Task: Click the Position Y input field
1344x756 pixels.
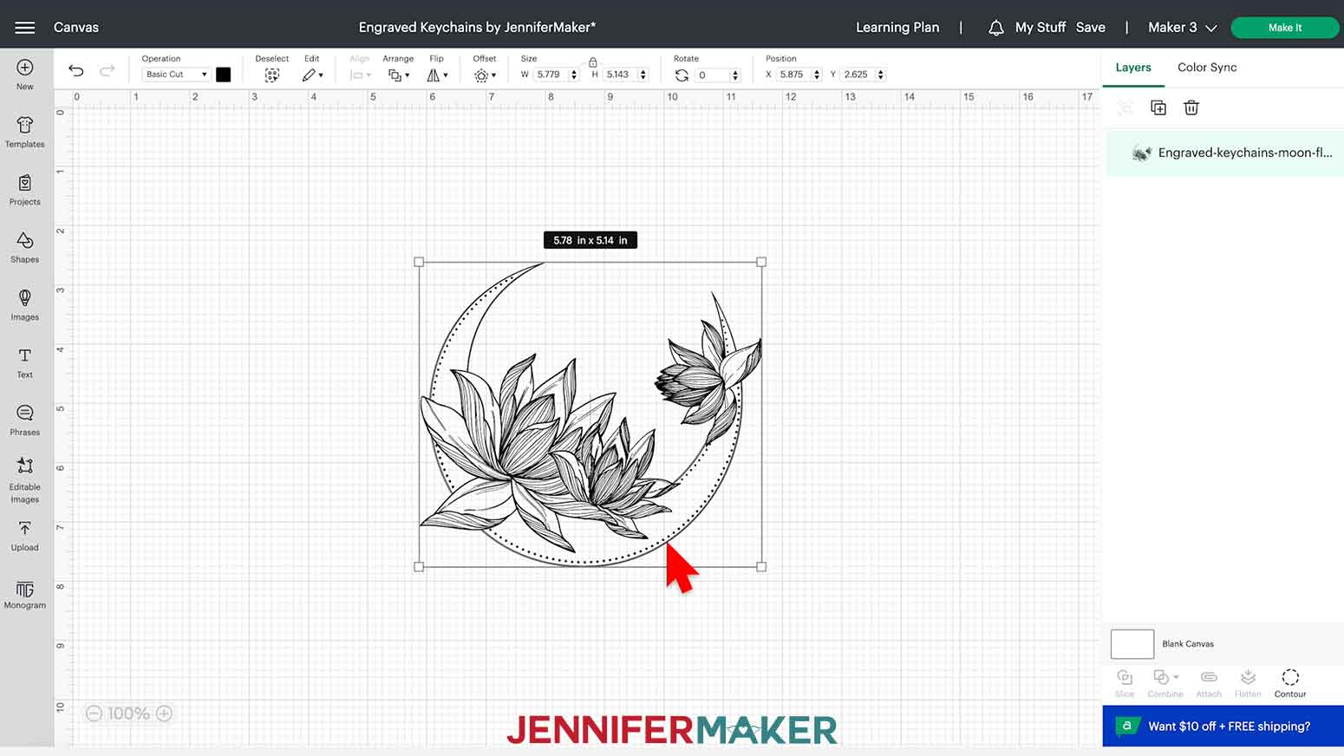Action: (857, 75)
